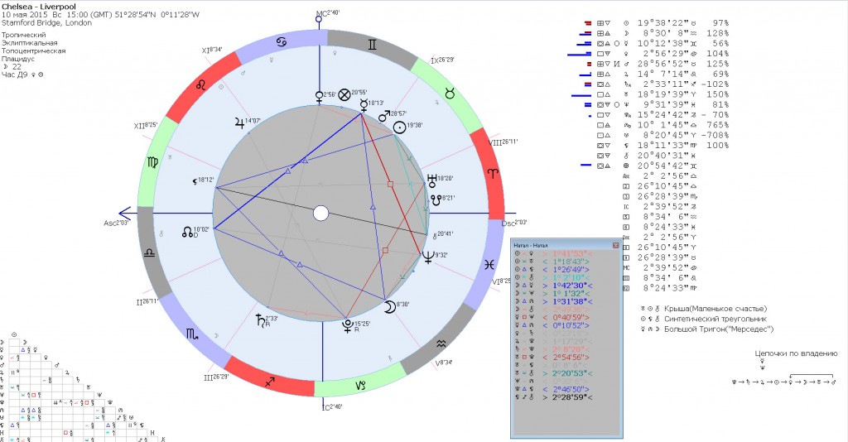848x442 pixels.
Task: Select the aspect row 2°54'56" in Натал panel
Action: tap(552, 358)
